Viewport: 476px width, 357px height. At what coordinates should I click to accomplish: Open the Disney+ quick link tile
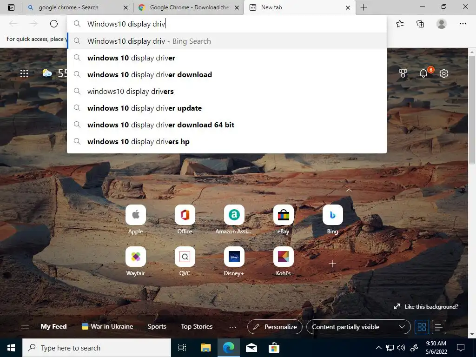click(x=234, y=257)
